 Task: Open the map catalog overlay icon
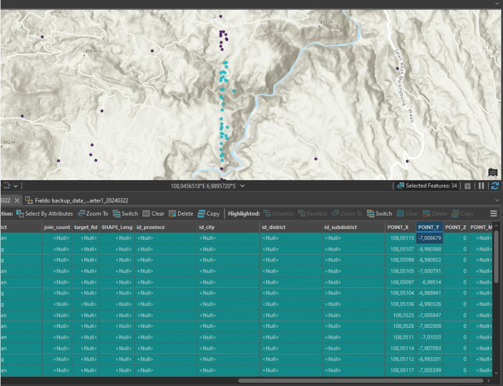(493, 172)
